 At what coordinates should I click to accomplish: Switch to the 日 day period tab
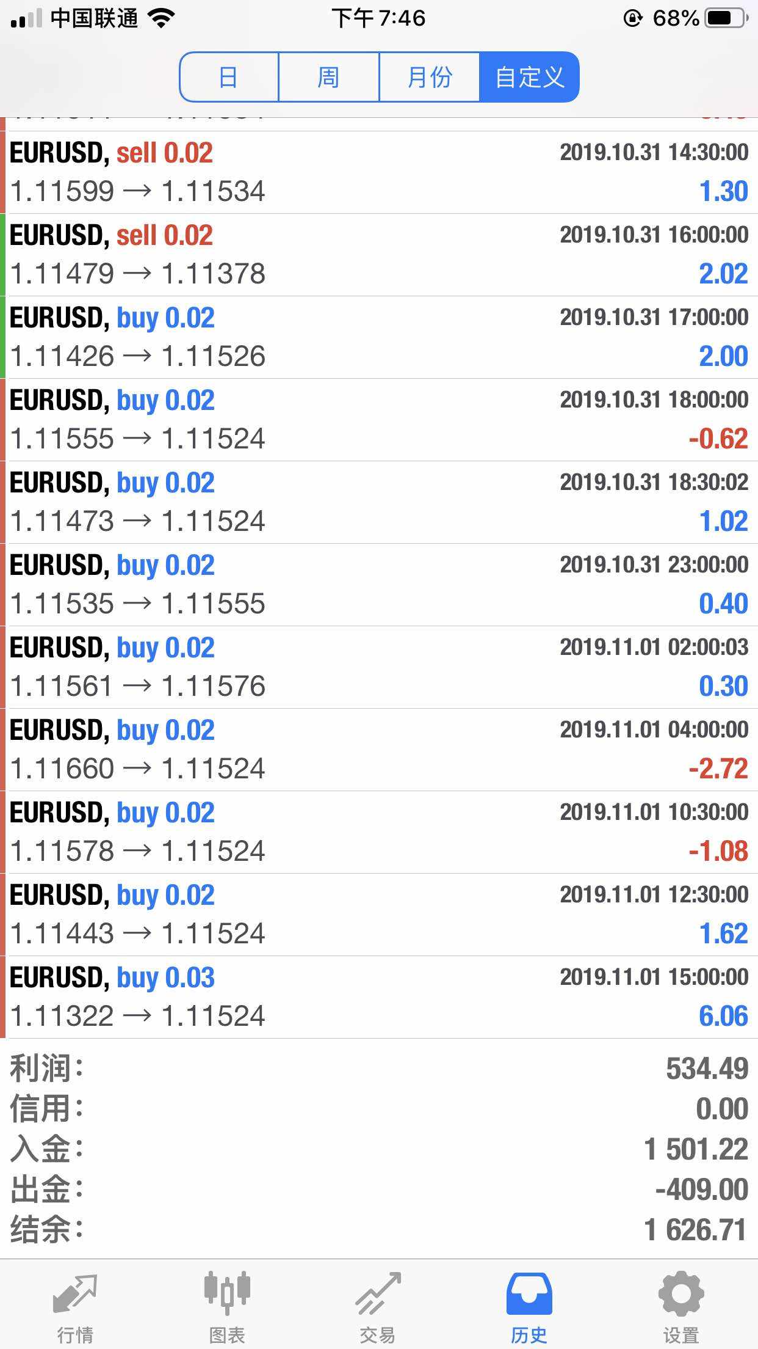click(229, 78)
